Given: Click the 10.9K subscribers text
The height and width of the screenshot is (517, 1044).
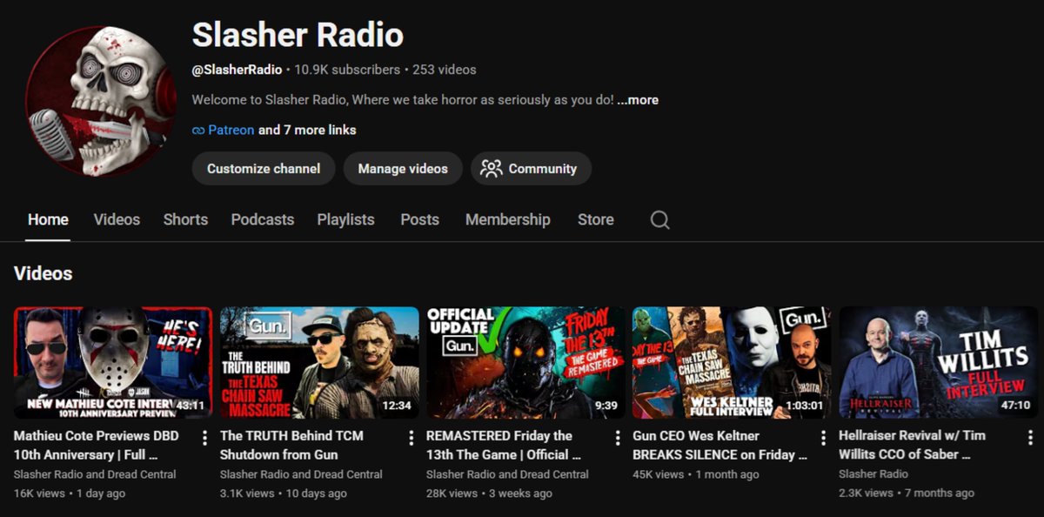Looking at the screenshot, I should pos(347,70).
